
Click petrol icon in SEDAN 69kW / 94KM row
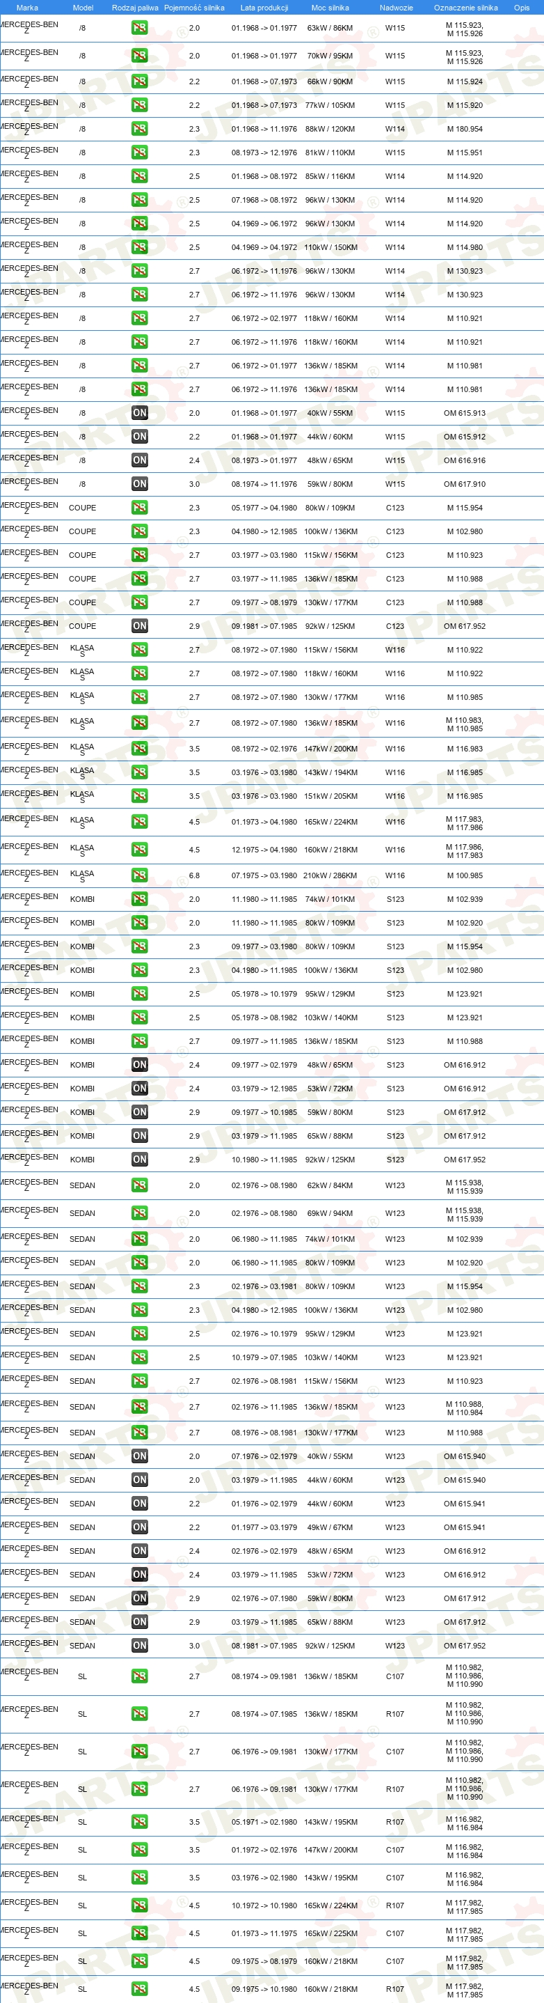(x=139, y=1213)
